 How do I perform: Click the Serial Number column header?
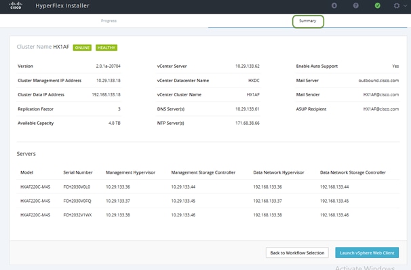[x=78, y=172]
